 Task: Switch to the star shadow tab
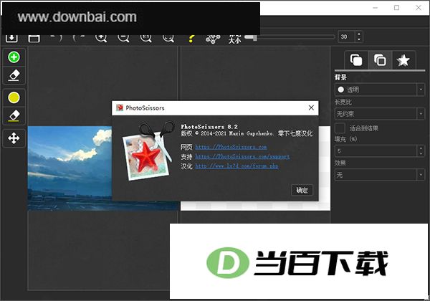point(403,60)
